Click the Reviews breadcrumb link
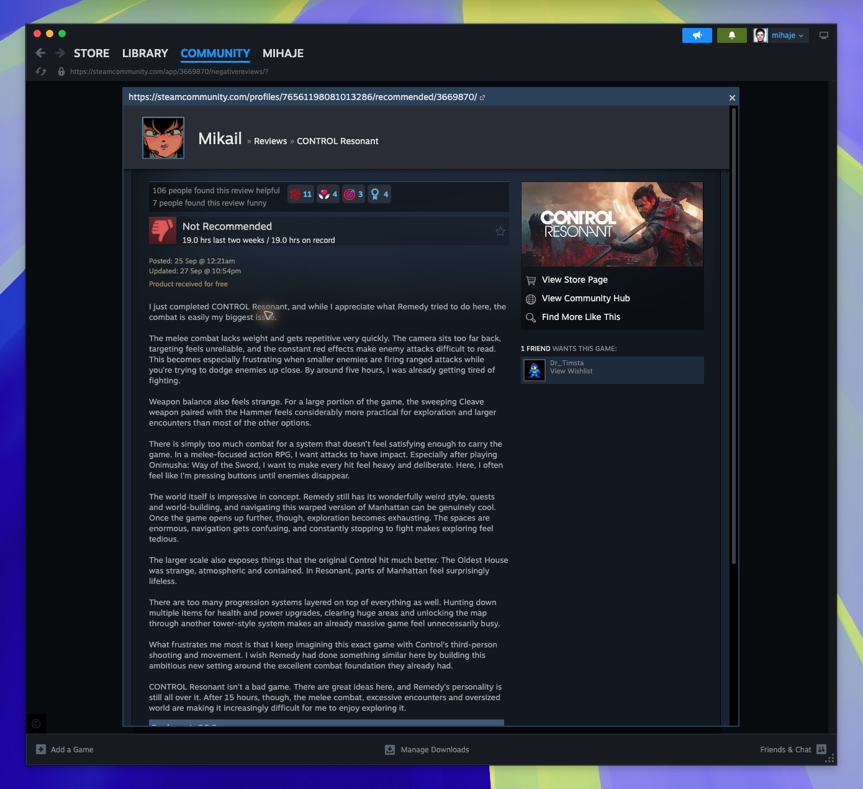Image resolution: width=863 pixels, height=789 pixels. 271,141
